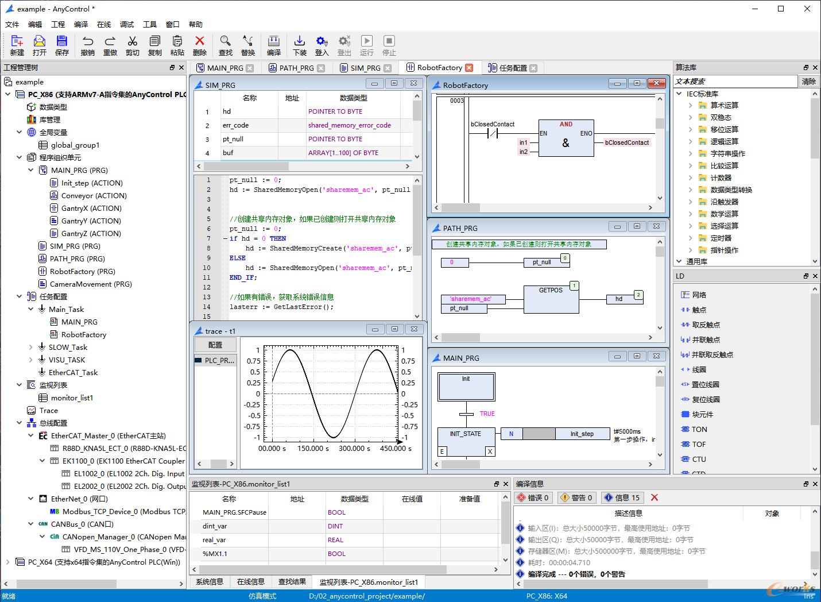Collapse IEC标准库 node
This screenshot has width=821, height=602.
tap(679, 94)
